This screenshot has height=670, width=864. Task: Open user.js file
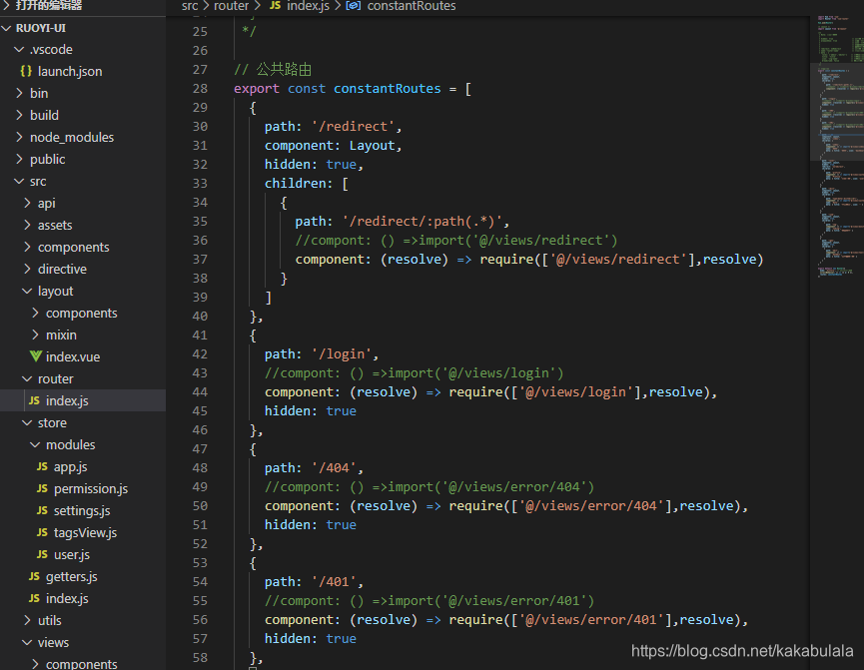[72, 554]
